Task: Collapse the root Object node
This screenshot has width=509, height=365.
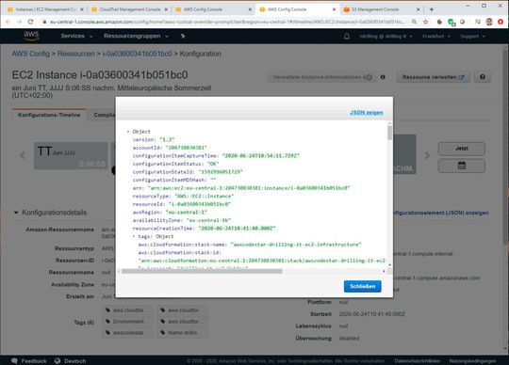Action: pos(128,132)
